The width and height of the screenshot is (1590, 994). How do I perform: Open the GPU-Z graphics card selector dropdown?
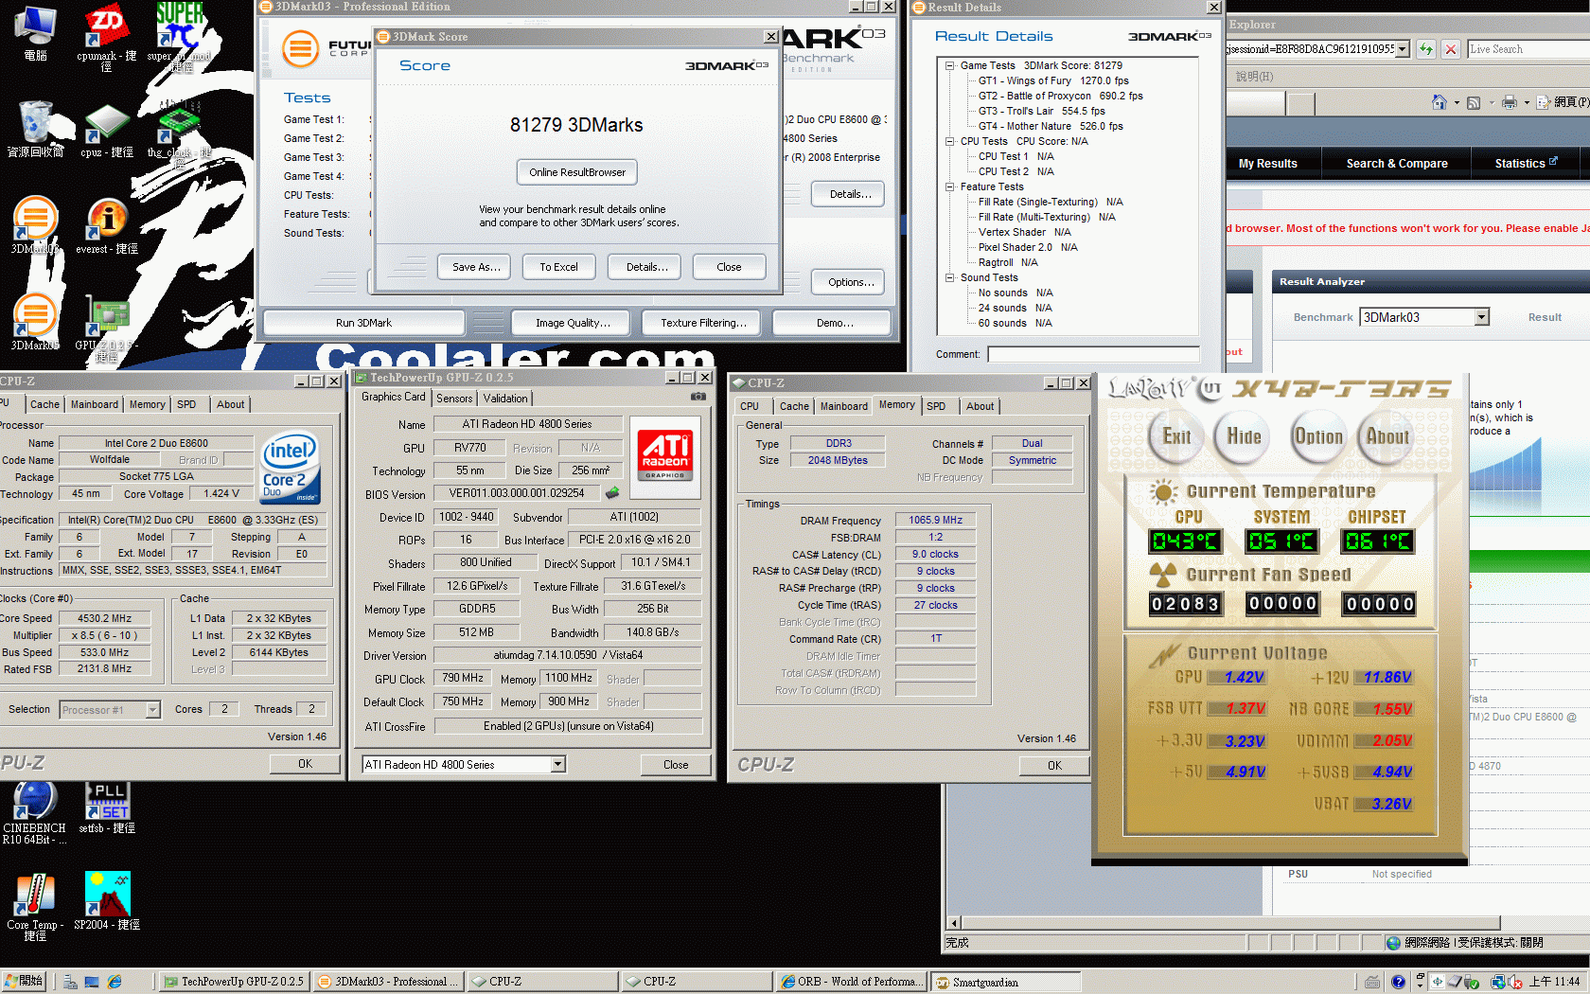pyautogui.click(x=557, y=764)
